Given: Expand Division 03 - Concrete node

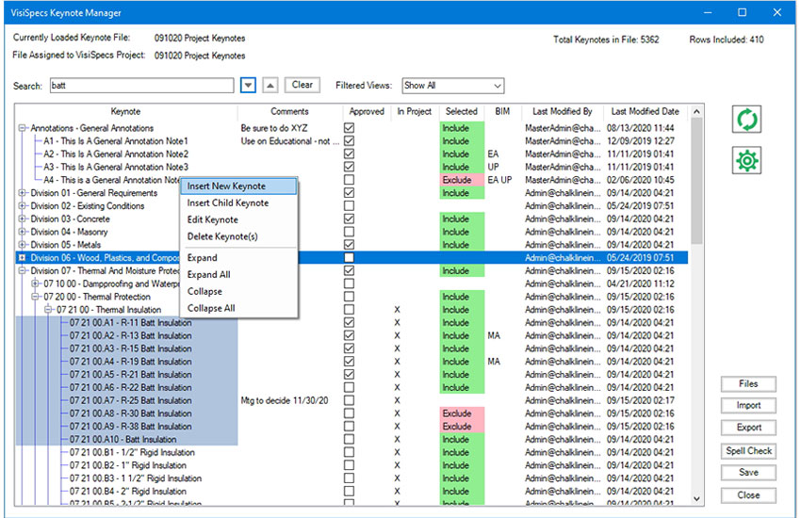Looking at the screenshot, I should pyautogui.click(x=22, y=219).
